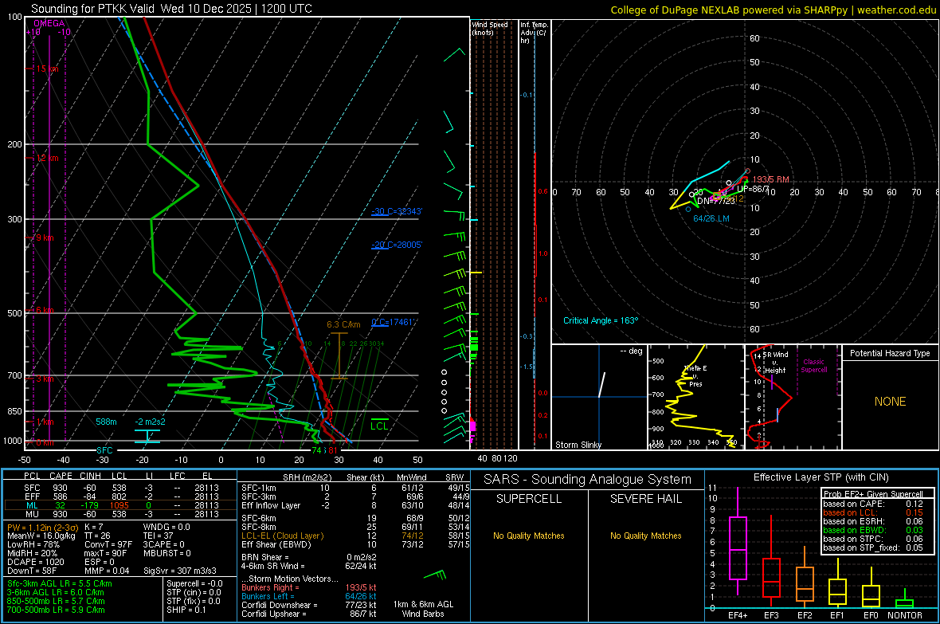The height and width of the screenshot is (624, 940).
Task: Click the 'Theta-E v. Pres' inset label
Action: click(x=695, y=375)
